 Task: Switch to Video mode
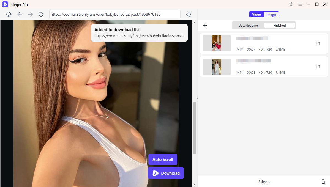tap(256, 15)
